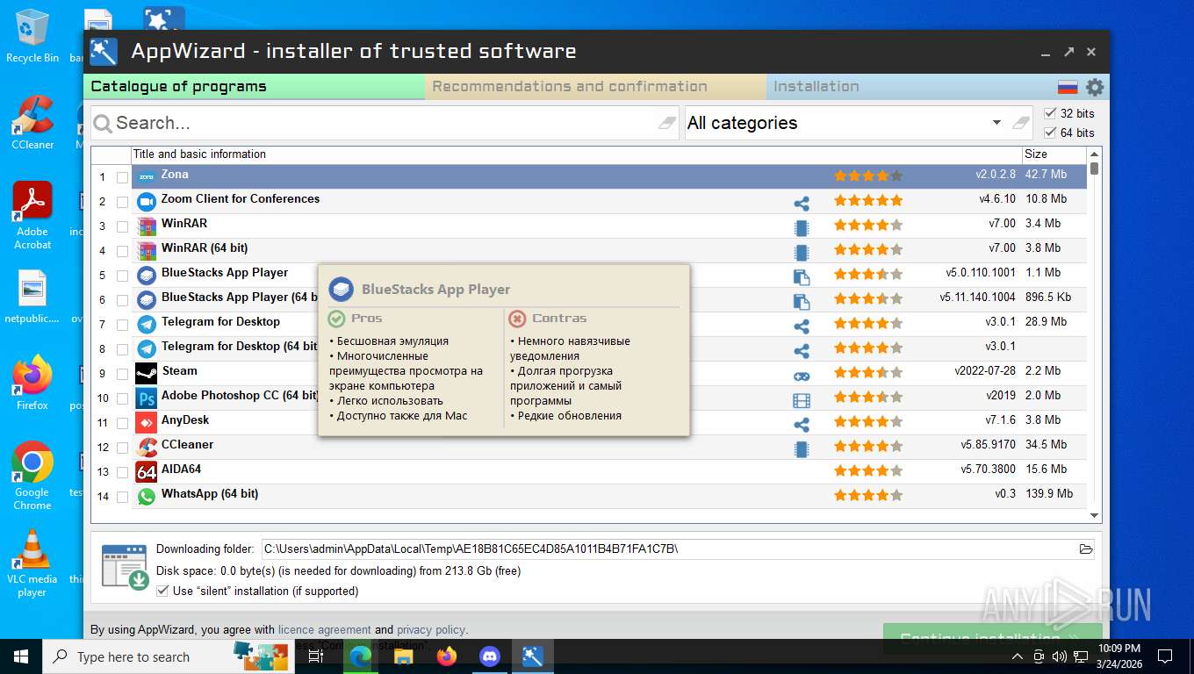Open Discord from the taskbar
The height and width of the screenshot is (674, 1194).
[x=490, y=656]
